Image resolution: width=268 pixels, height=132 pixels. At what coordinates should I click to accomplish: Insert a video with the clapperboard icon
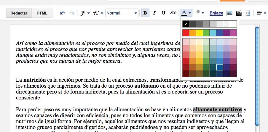click(239, 13)
